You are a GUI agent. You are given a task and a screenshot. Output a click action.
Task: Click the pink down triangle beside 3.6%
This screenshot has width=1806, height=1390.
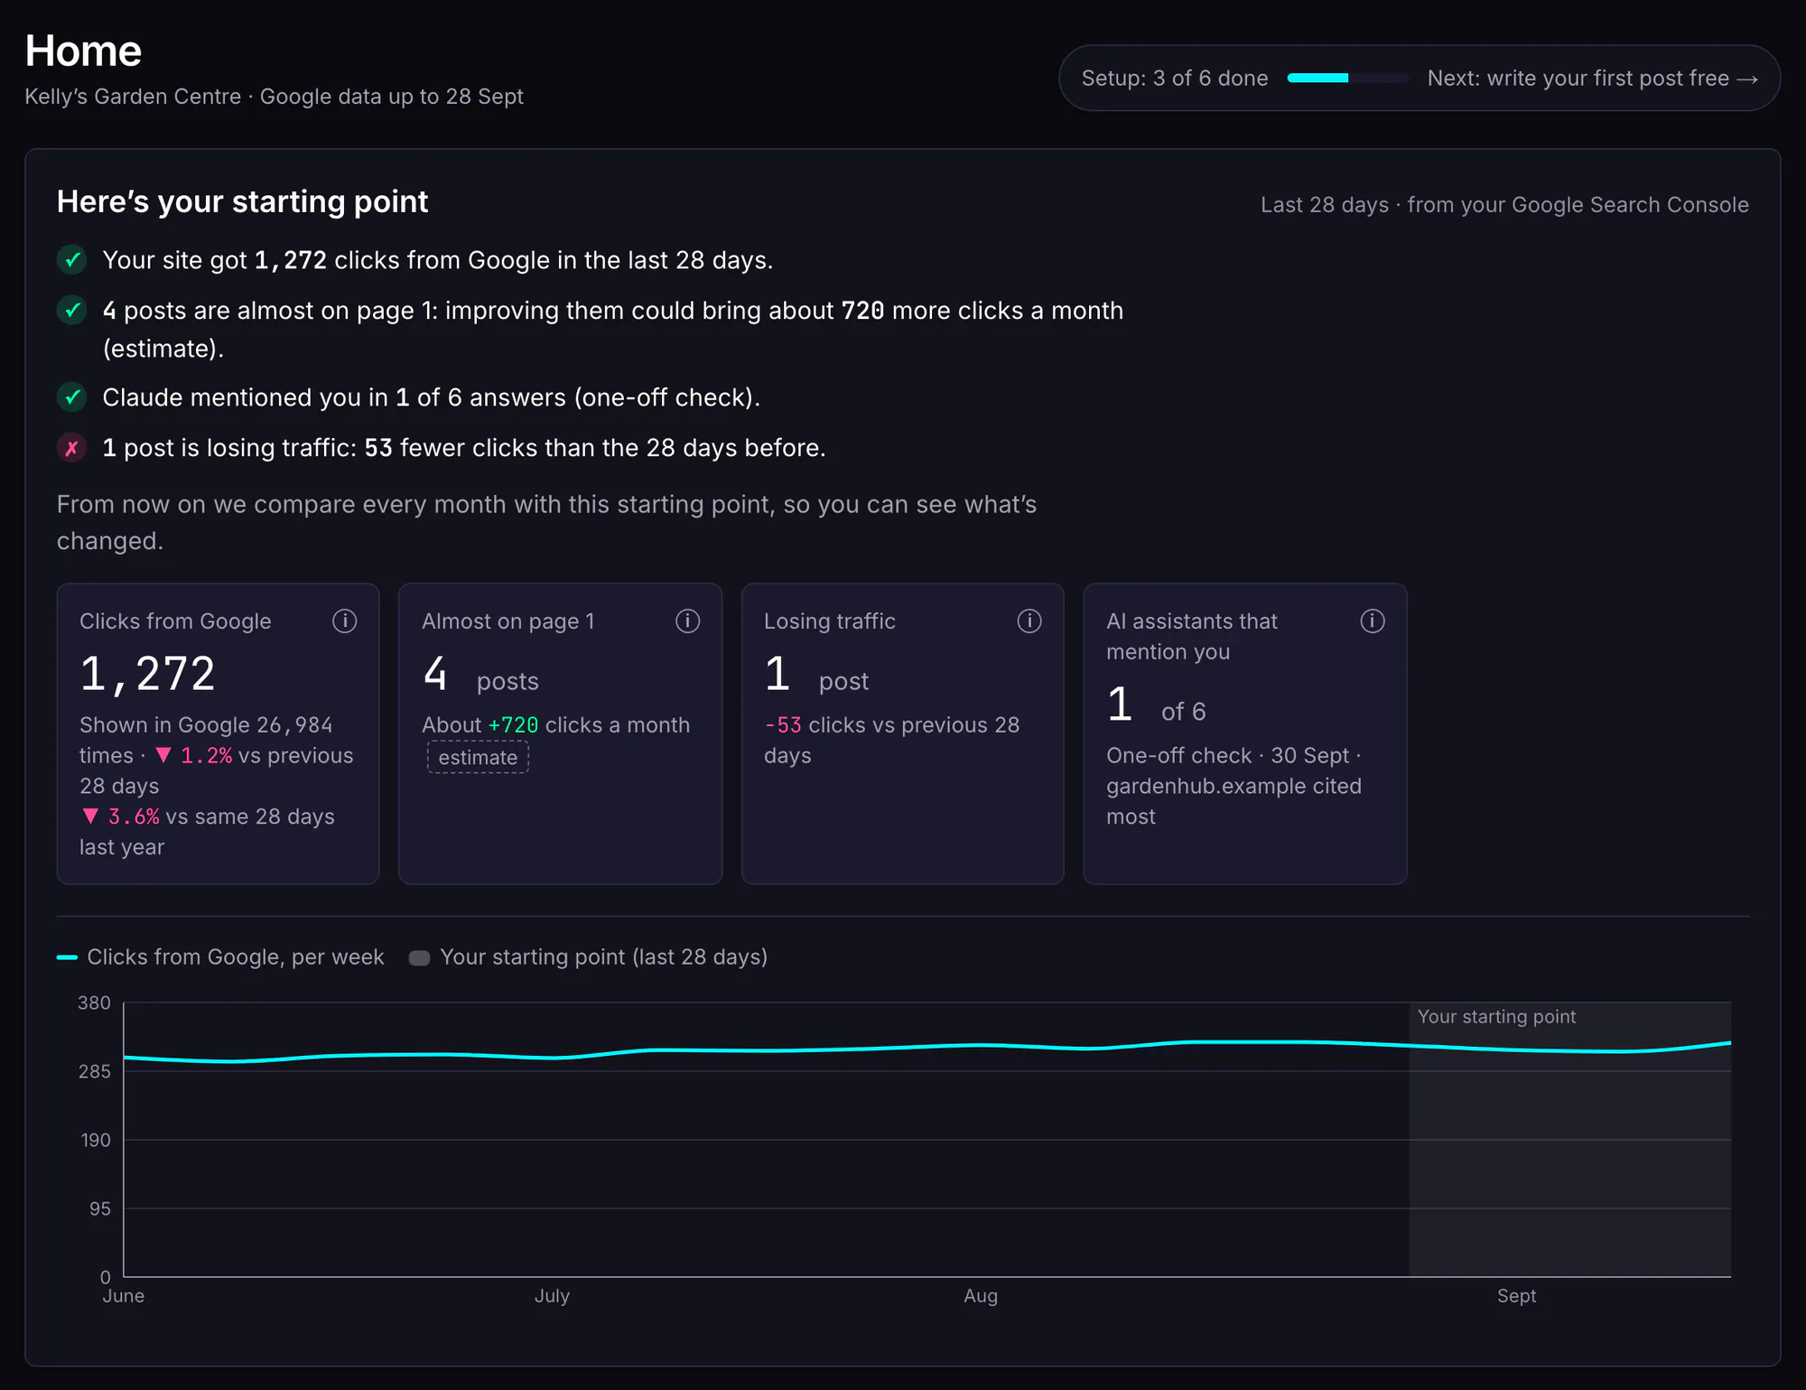[90, 816]
